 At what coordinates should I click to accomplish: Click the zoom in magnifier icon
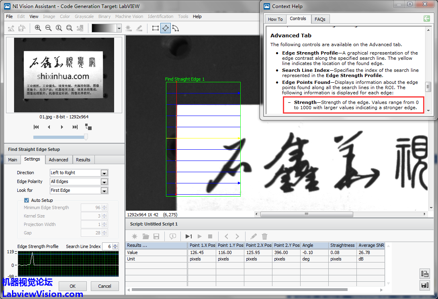[38, 28]
